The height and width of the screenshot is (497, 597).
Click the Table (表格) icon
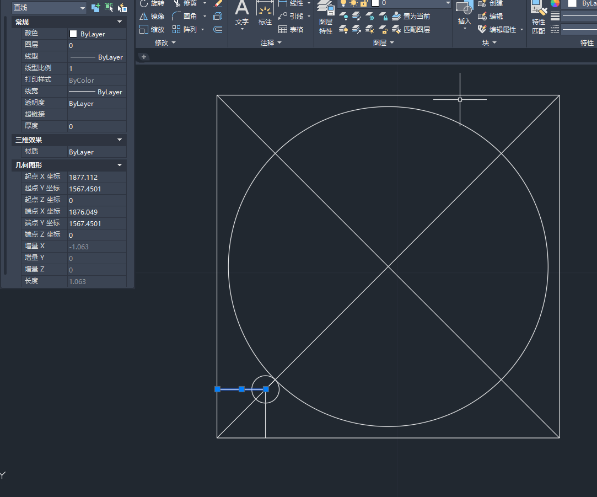(x=283, y=29)
